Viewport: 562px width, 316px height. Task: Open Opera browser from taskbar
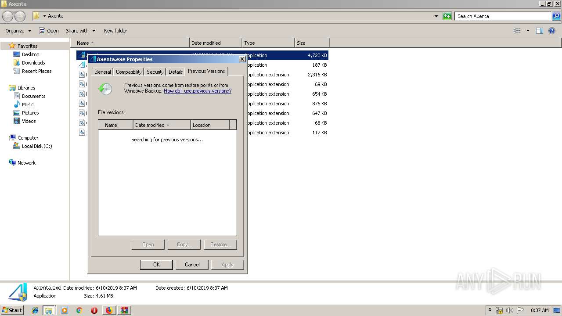(94, 310)
